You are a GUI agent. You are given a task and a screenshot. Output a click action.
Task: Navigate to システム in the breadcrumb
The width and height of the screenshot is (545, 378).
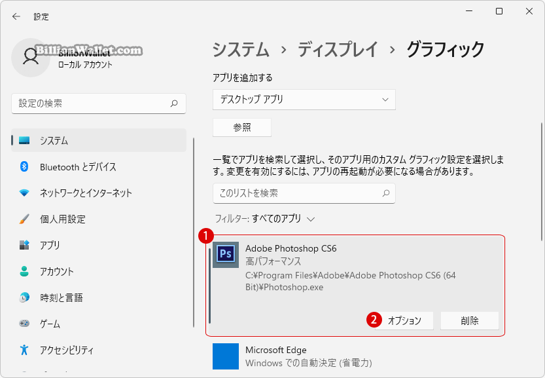click(241, 49)
